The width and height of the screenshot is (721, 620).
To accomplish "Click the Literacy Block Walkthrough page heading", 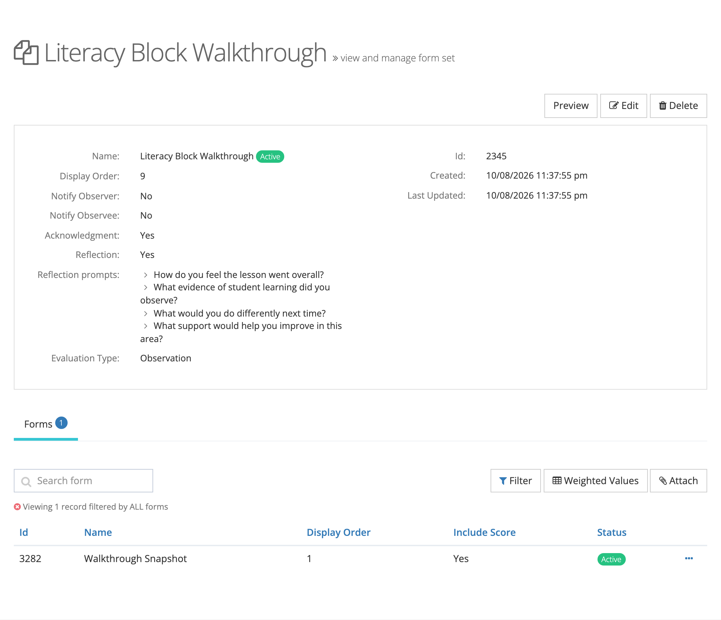I will pos(186,53).
